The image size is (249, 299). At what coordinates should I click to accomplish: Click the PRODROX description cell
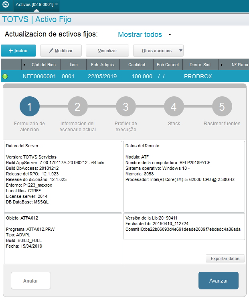[x=198, y=77]
